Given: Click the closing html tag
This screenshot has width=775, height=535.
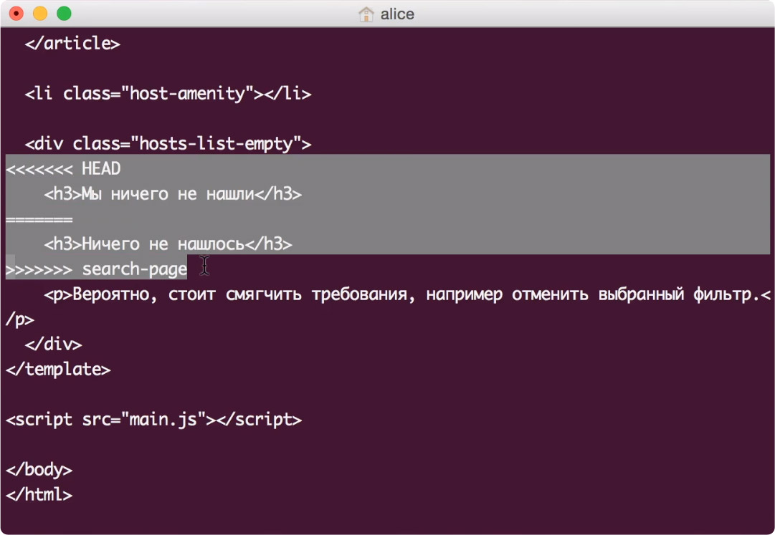Looking at the screenshot, I should point(39,495).
